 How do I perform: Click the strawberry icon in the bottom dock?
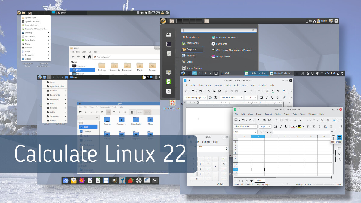130,180
